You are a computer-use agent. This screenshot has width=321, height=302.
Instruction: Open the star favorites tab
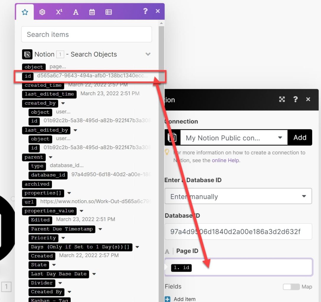(x=25, y=12)
